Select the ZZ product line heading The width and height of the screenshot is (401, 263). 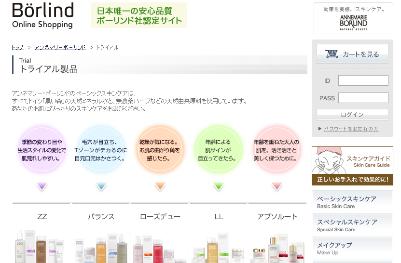(42, 217)
